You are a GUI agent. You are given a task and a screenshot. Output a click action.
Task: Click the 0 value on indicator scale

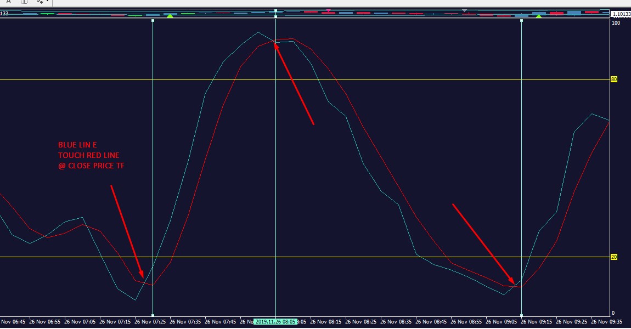click(x=613, y=313)
